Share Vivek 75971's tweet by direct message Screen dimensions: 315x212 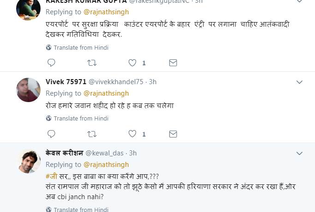[173, 134]
